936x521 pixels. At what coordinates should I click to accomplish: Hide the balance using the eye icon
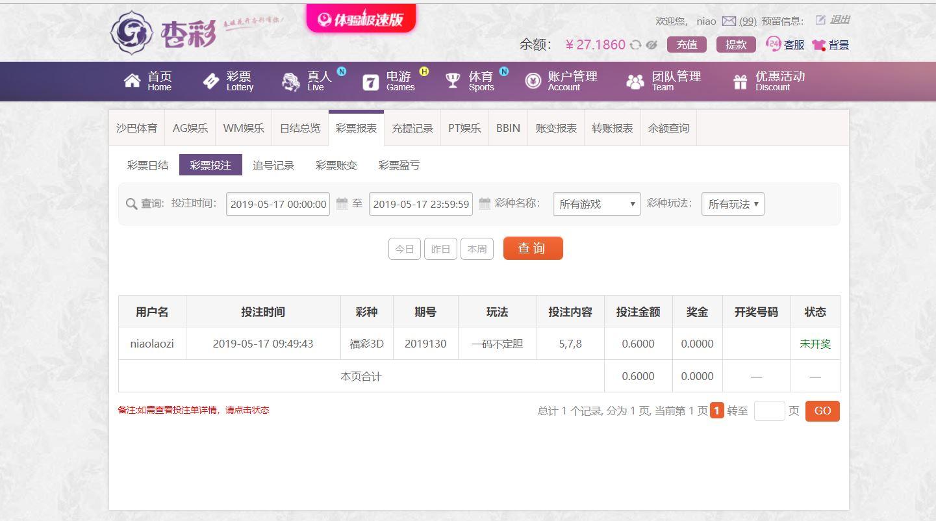(x=651, y=45)
